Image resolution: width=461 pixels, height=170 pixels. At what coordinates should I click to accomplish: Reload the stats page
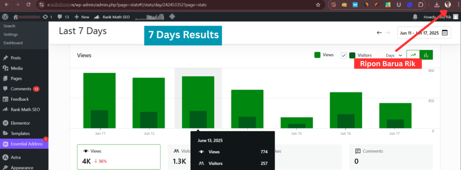click(x=28, y=4)
